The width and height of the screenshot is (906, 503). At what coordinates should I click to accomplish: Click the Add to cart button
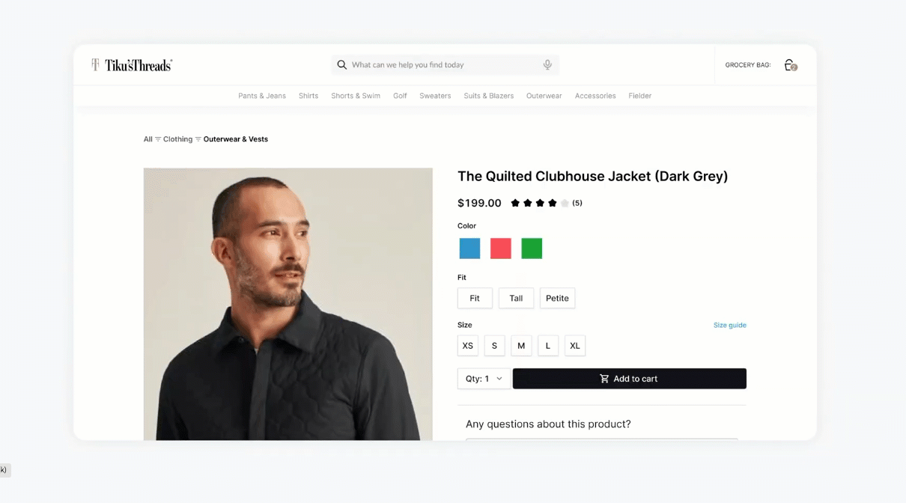click(x=630, y=379)
